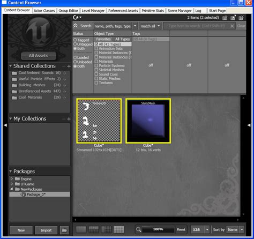The image size is (254, 239).
Task: Switch to the Level Manager tab
Action: tap(93, 11)
